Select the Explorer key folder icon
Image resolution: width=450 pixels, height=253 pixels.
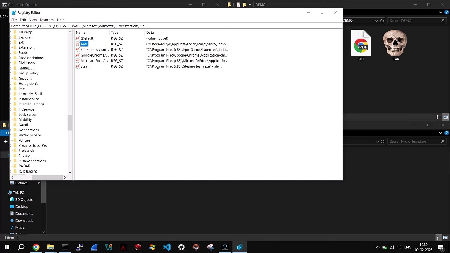pyautogui.click(x=15, y=37)
